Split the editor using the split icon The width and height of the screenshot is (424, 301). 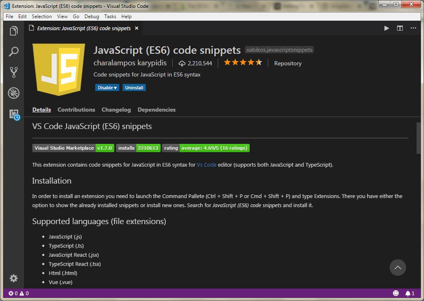(400, 28)
